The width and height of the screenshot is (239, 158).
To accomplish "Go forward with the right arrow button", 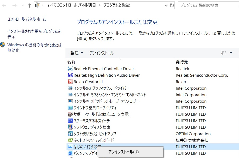I will coord(14,5).
